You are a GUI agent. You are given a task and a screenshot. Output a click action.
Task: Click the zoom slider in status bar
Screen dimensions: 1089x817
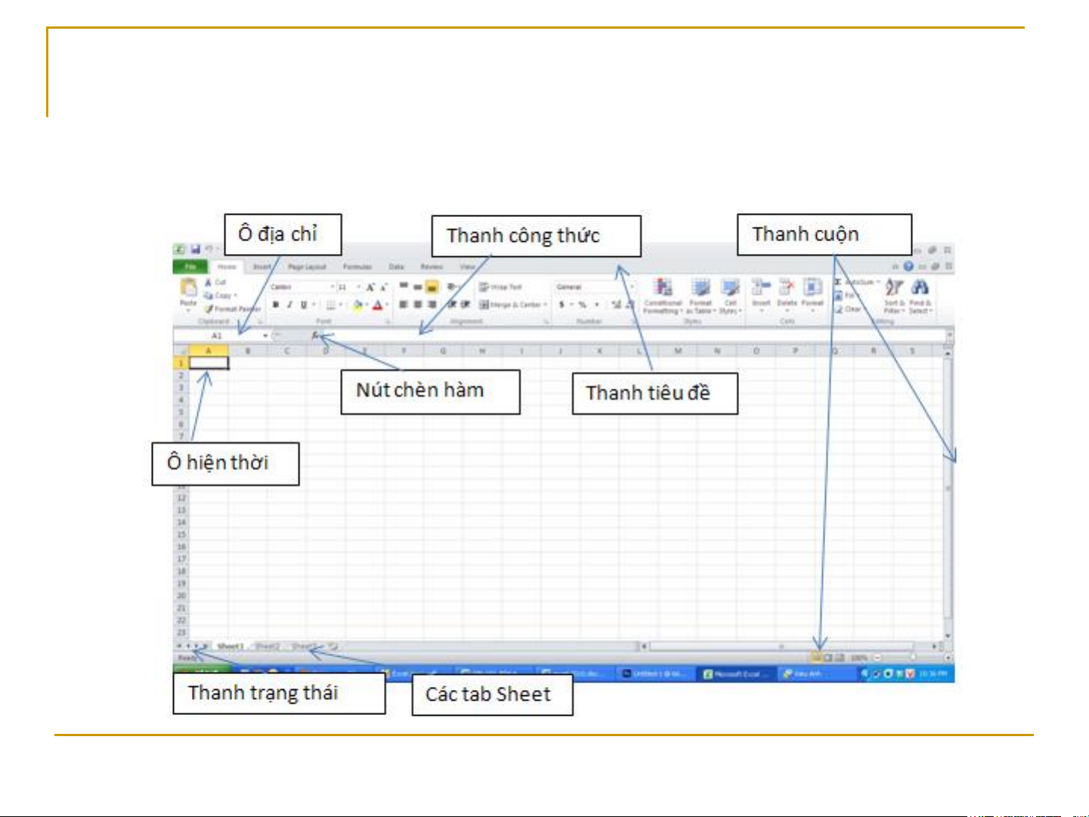pyautogui.click(x=912, y=658)
